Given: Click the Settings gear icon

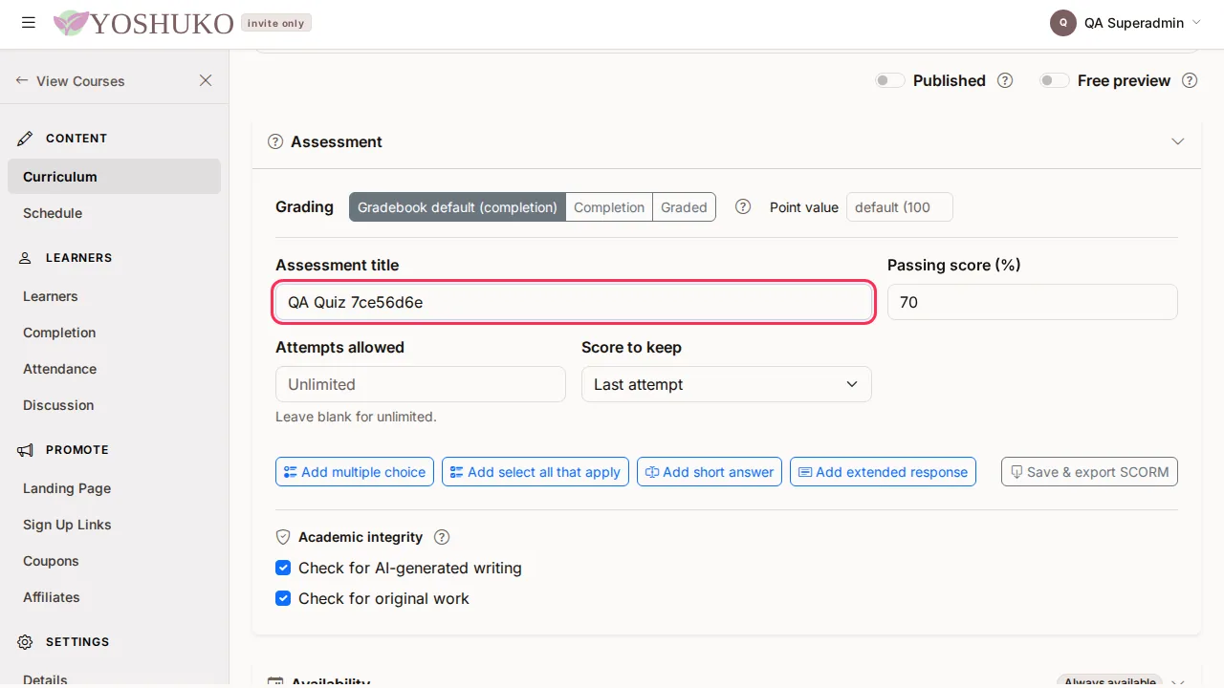Looking at the screenshot, I should pyautogui.click(x=25, y=642).
